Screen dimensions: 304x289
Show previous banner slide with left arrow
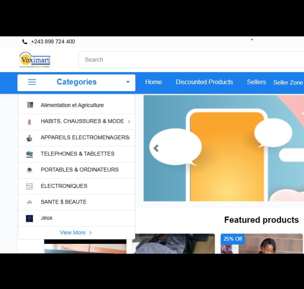pos(156,148)
